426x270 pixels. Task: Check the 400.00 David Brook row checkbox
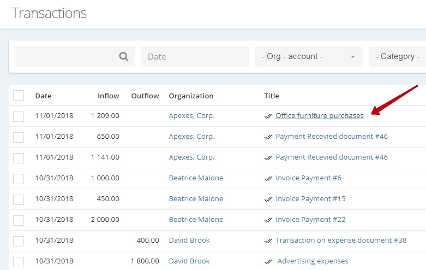(x=19, y=241)
